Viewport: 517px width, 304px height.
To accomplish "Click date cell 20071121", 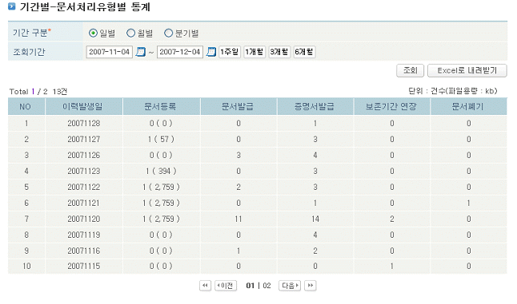I will 84,203.
